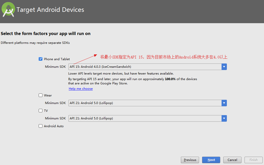Click the Select the form factors heading
This screenshot has height=165, width=264.
tap(46, 34)
